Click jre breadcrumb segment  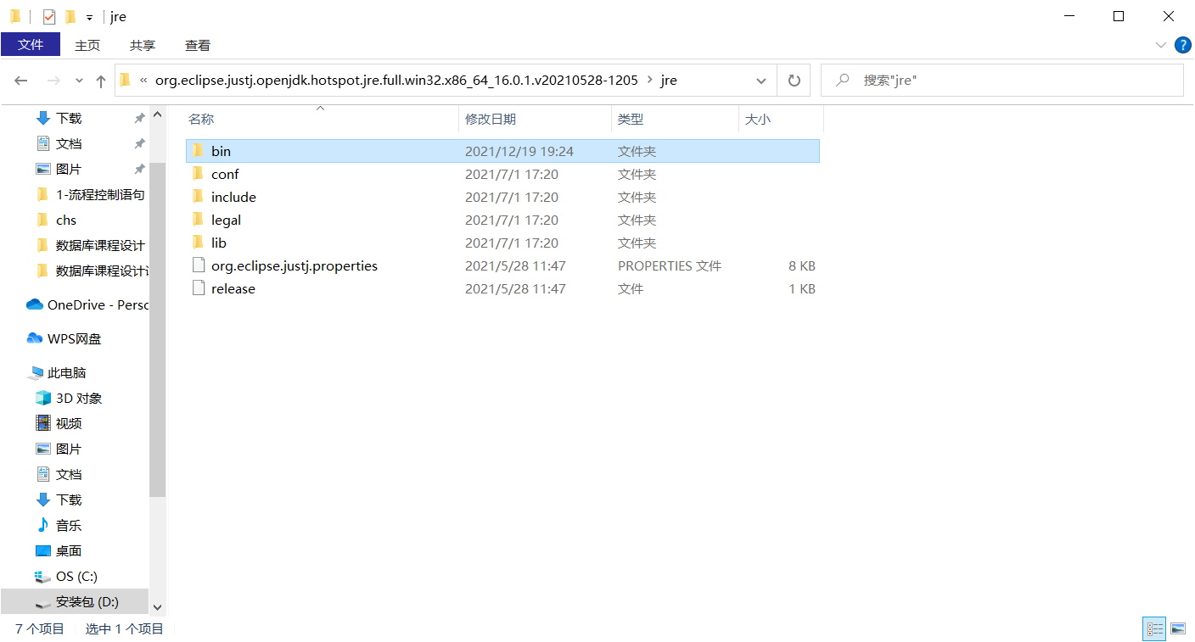point(669,81)
